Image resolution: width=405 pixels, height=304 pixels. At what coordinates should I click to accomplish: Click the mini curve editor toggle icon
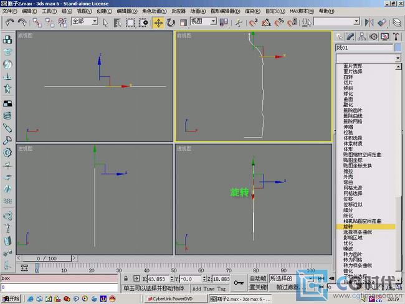[x=24, y=268]
